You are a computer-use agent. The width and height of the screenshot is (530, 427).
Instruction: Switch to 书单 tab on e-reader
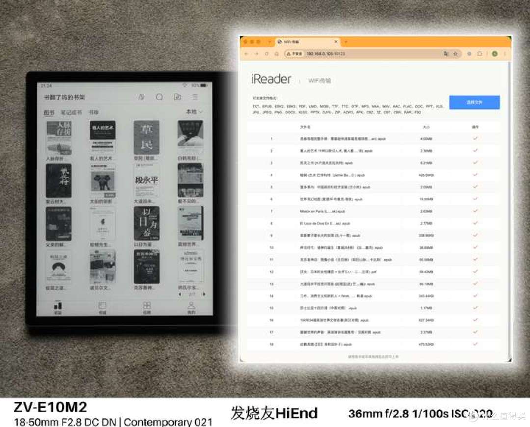pos(94,112)
